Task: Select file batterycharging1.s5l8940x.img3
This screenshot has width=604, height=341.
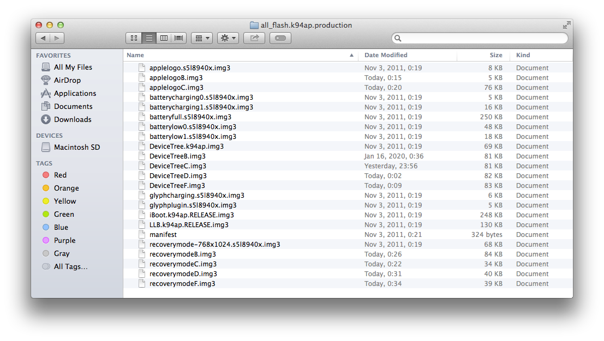Action: coord(348,107)
